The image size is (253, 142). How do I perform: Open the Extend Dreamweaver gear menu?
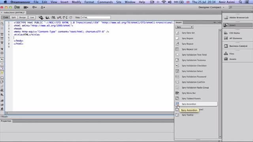tap(34, 7)
